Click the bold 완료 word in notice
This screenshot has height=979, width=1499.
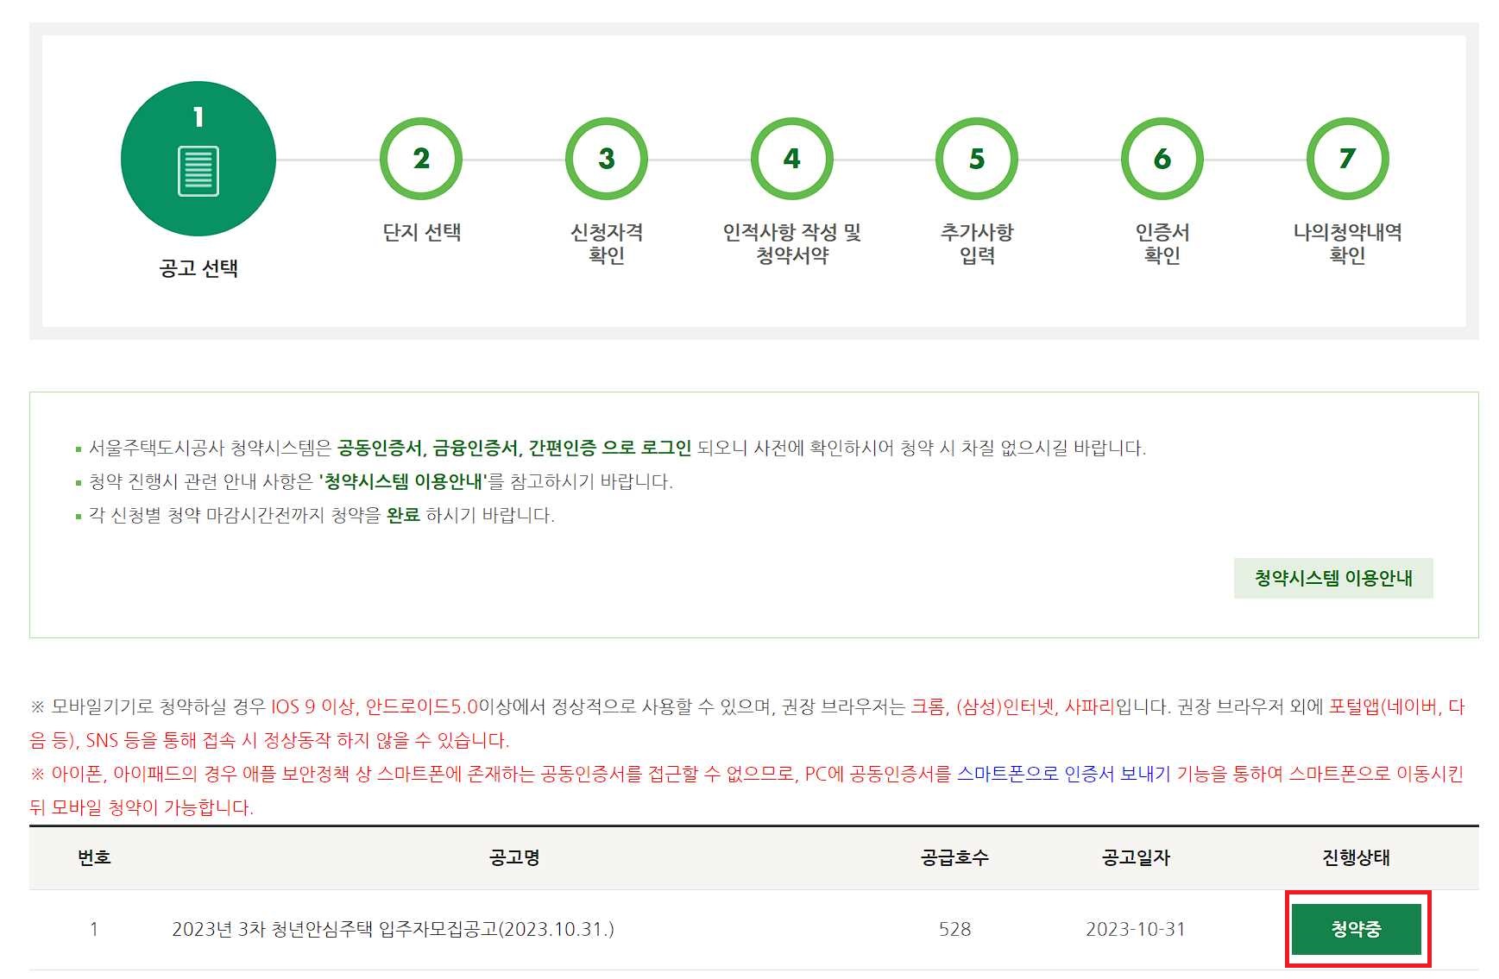[403, 515]
